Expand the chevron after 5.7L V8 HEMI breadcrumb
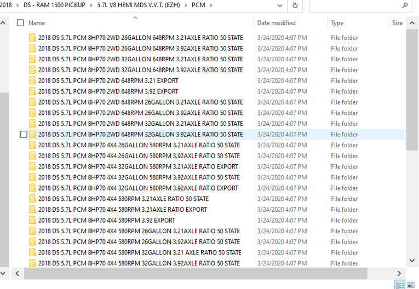This screenshot has height=289, width=419. pos(186,5)
